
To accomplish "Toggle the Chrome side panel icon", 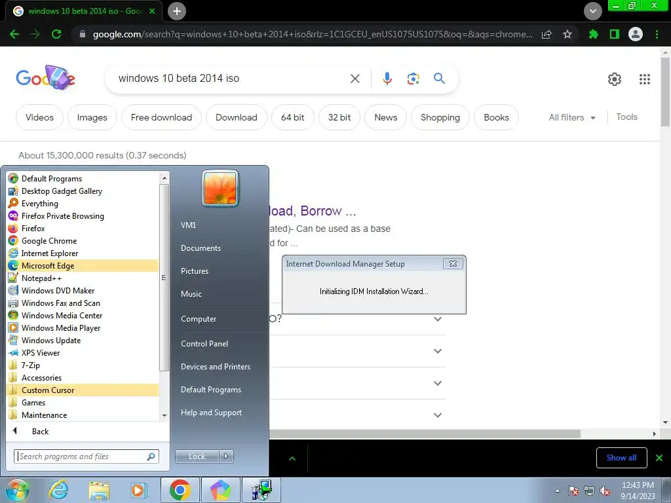I will pos(615,34).
